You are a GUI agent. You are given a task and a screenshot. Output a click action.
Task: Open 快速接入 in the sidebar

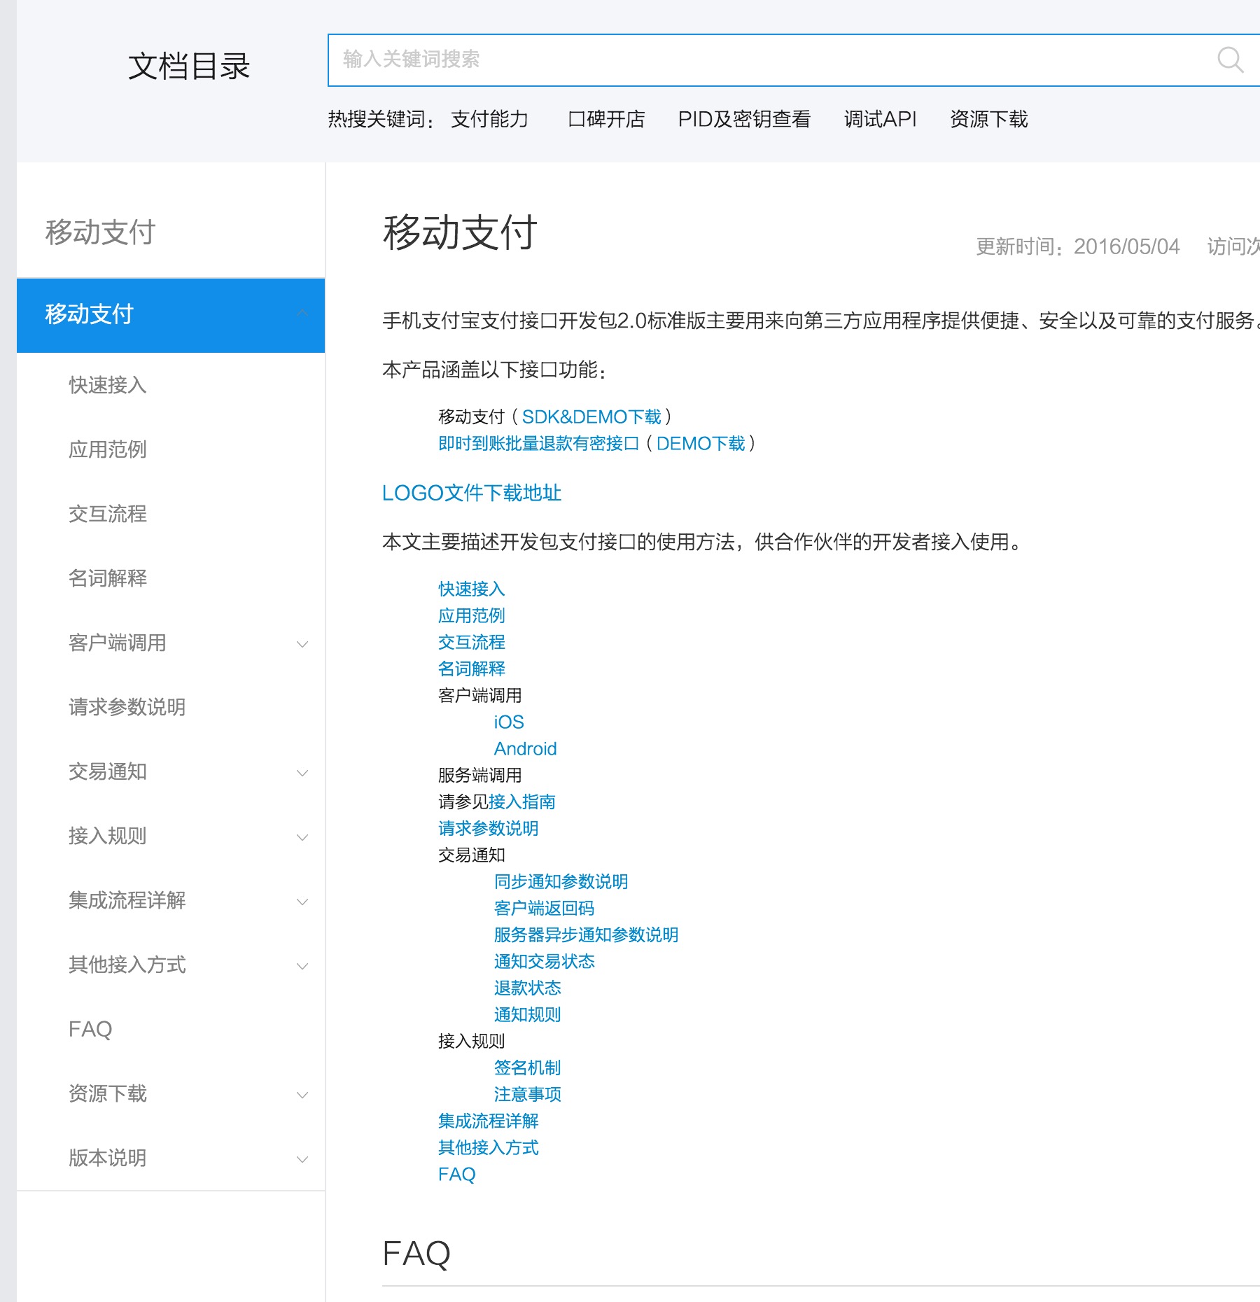(x=108, y=385)
